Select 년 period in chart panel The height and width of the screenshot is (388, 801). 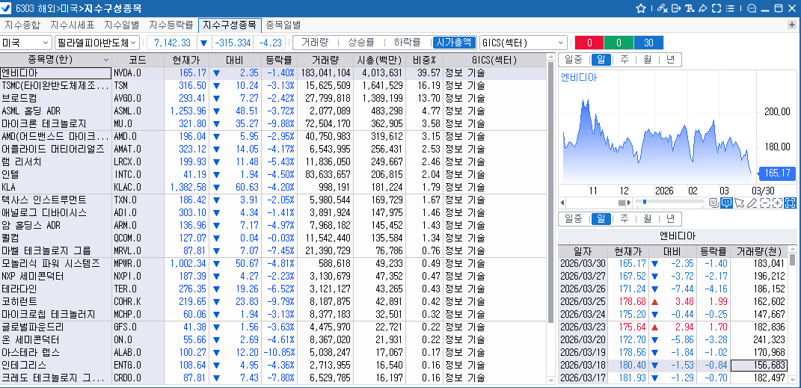670,60
